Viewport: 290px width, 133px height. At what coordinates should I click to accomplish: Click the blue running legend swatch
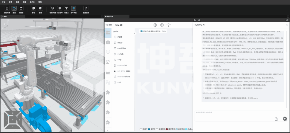point(149,129)
